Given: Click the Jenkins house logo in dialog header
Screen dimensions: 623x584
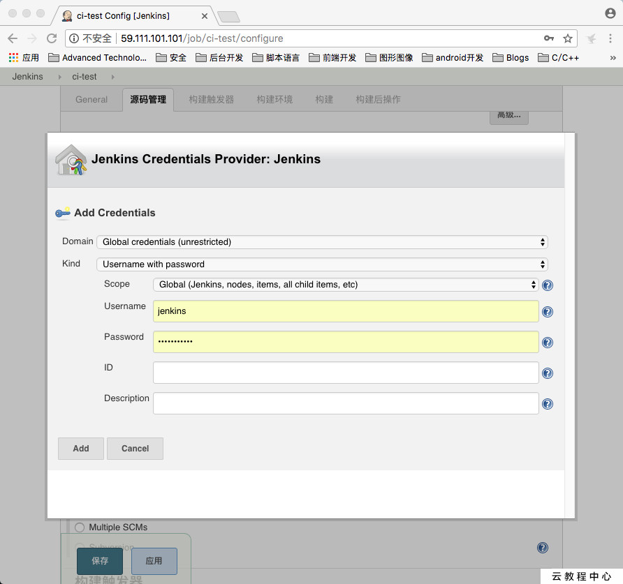Looking at the screenshot, I should tap(72, 160).
